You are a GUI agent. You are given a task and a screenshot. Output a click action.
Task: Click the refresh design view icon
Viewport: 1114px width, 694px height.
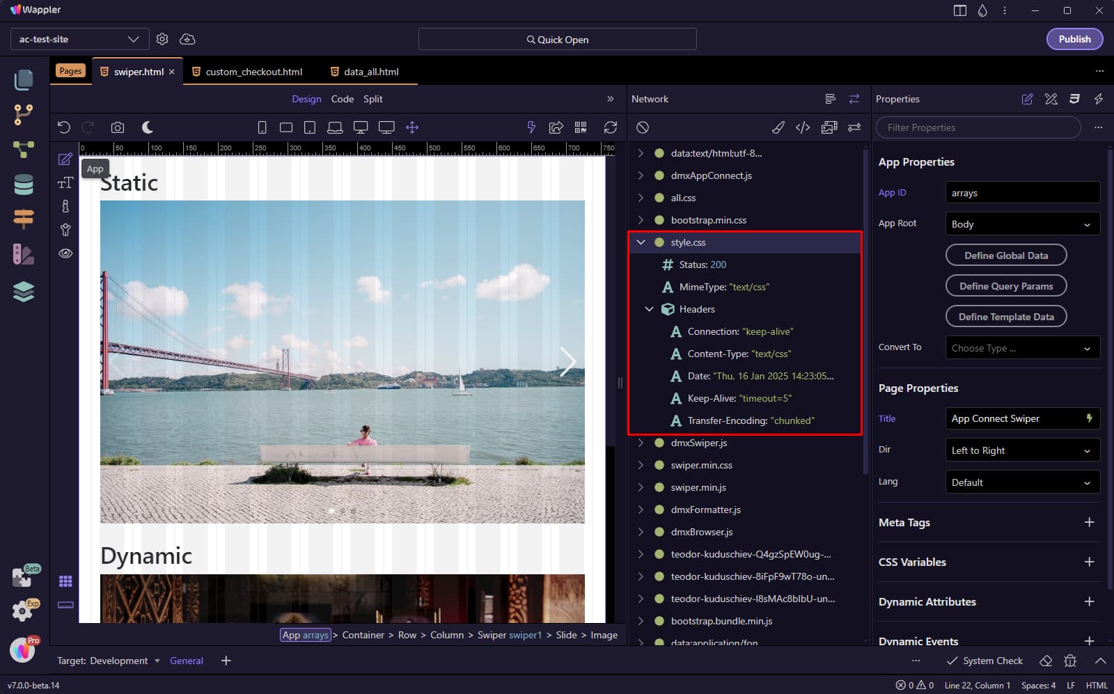pyautogui.click(x=611, y=127)
